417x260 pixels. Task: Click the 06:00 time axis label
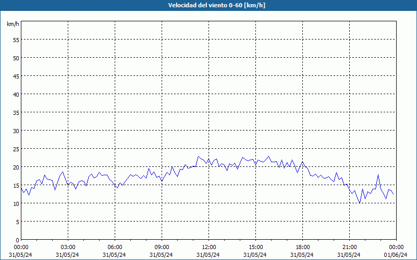(115, 248)
